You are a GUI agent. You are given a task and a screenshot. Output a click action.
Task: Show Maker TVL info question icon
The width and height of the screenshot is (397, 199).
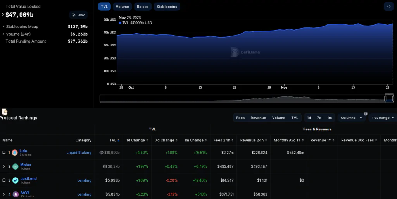click(x=105, y=166)
